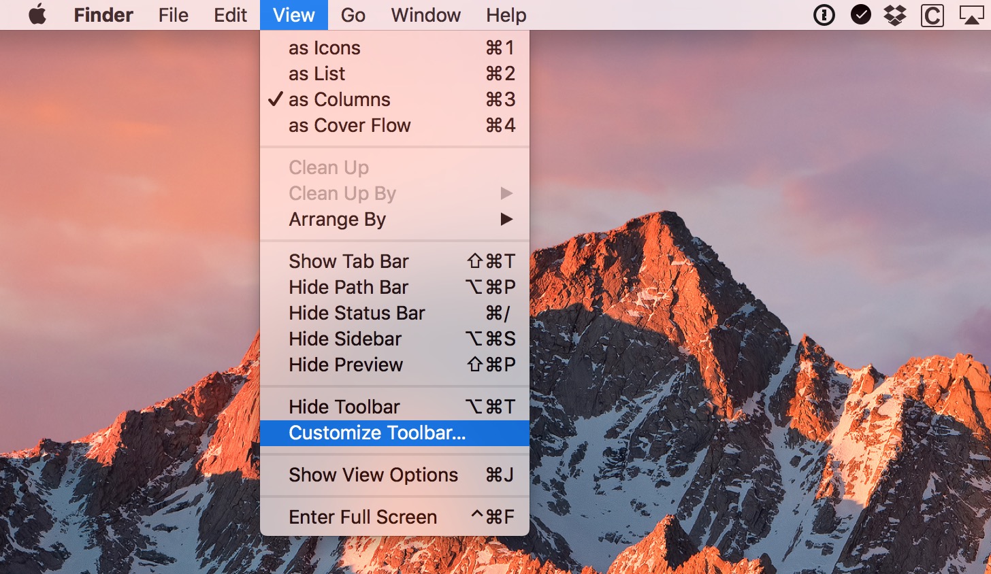Close the open View menu
The image size is (991, 574).
pos(294,15)
